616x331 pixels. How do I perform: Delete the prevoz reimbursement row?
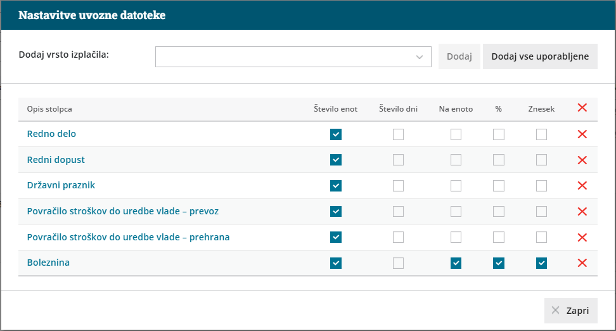[582, 211]
